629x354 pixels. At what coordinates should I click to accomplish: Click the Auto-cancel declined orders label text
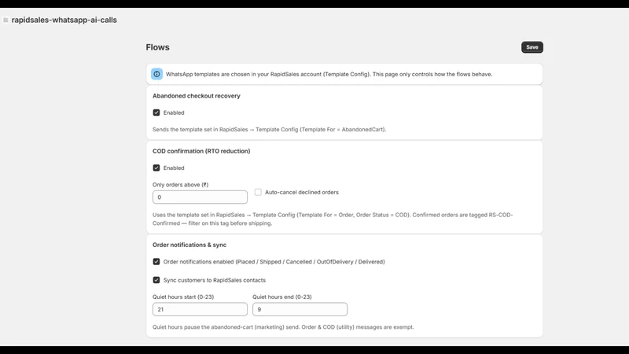point(302,192)
